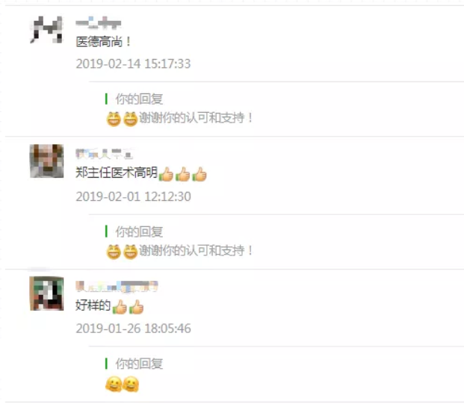Viewport: 464px width, 404px height.
Task: Click the blurred username above 医德高尚
Action: [99, 22]
